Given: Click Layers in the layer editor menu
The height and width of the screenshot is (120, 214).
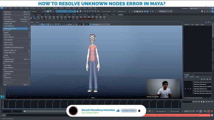Looking at the screenshot, I should (x=186, y=77).
